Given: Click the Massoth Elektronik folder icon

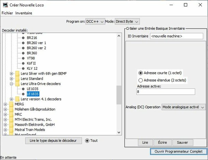Looking at the screenshot, I should click(11, 125).
